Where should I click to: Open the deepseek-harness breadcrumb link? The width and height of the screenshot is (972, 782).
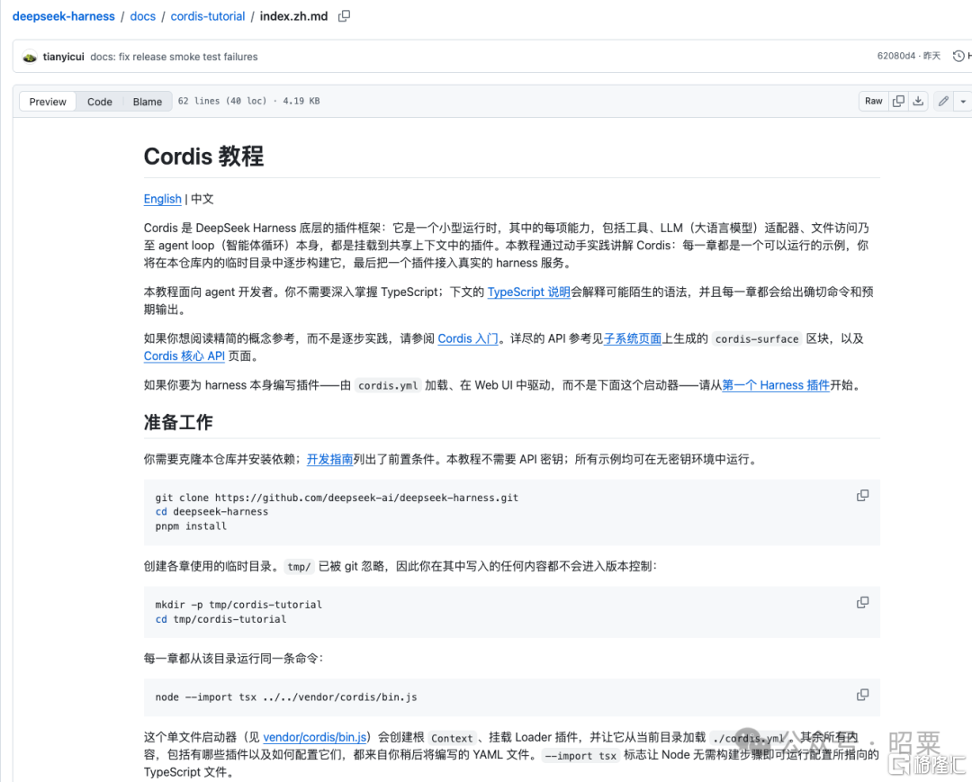click(x=64, y=16)
